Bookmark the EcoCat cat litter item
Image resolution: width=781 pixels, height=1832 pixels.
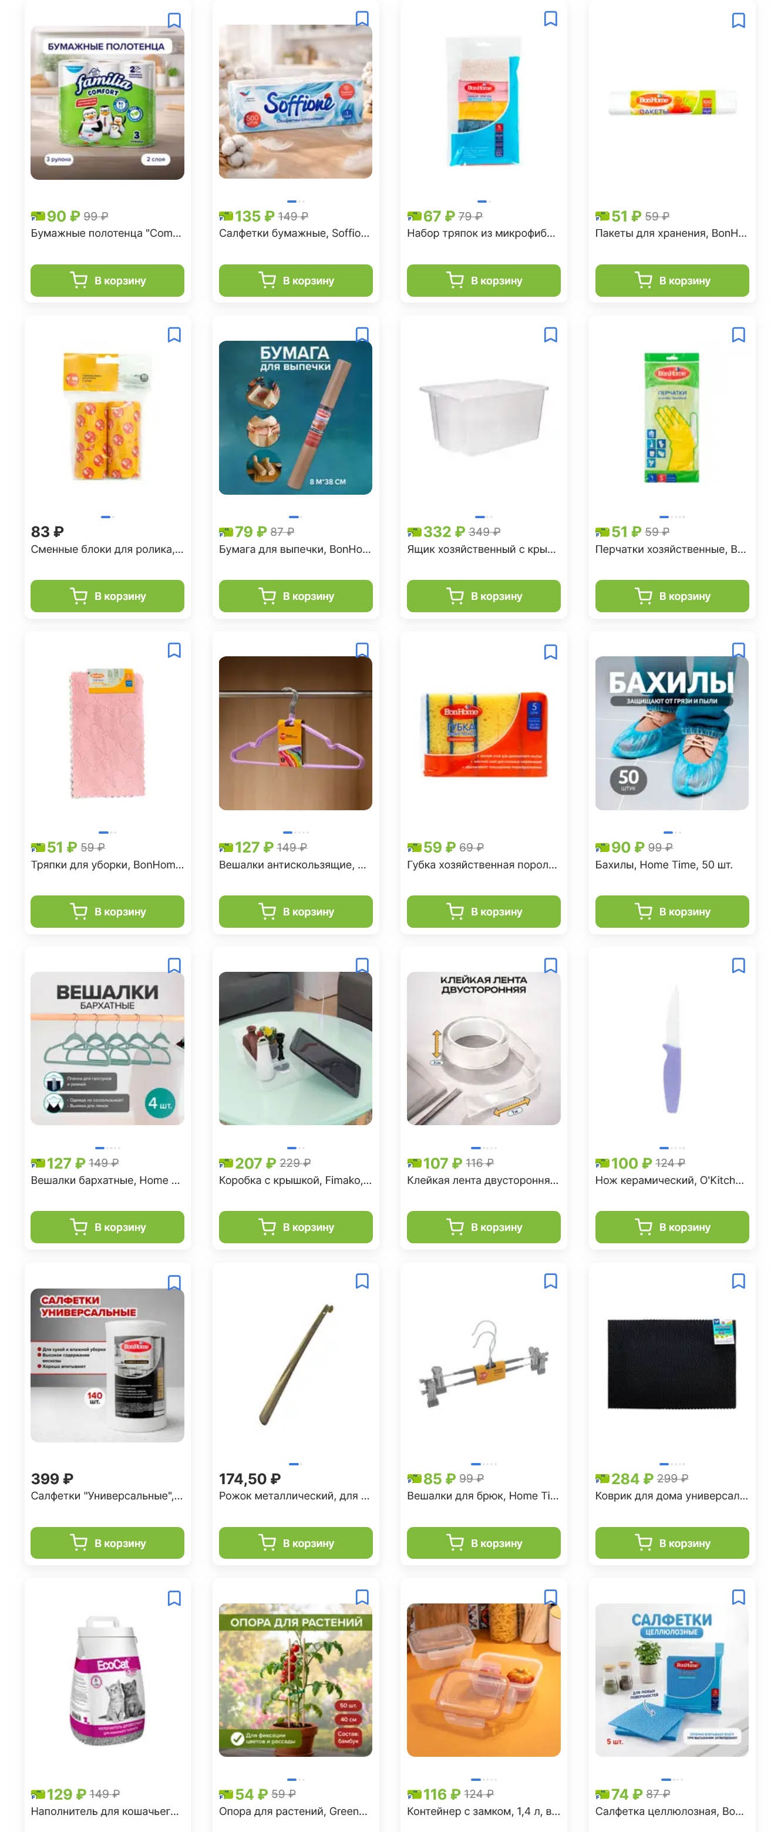[x=174, y=1598]
